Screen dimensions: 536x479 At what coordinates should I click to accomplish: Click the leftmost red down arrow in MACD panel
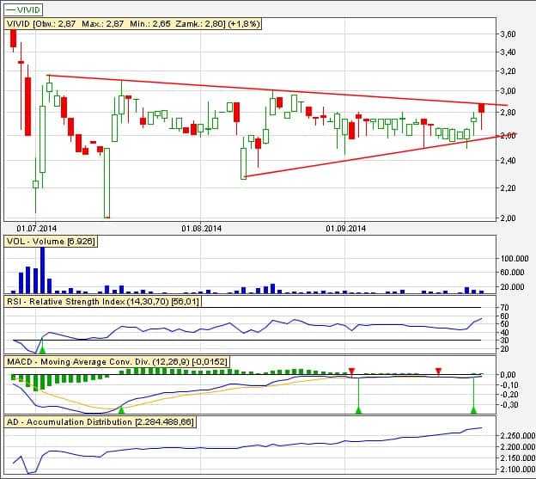pyautogui.click(x=351, y=371)
